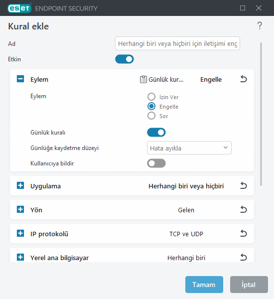This screenshot has width=274, height=299.
Task: Click the IP protokolü header title
Action: [x=49, y=234]
